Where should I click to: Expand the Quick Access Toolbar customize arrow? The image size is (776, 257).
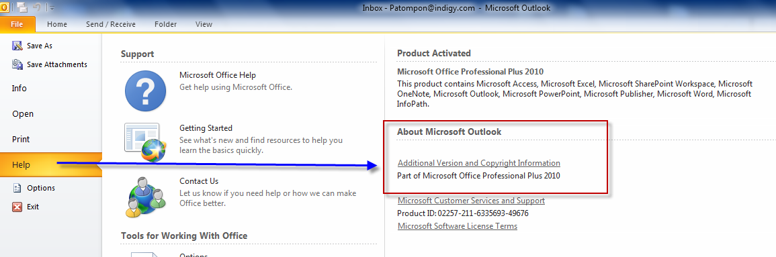(x=52, y=8)
